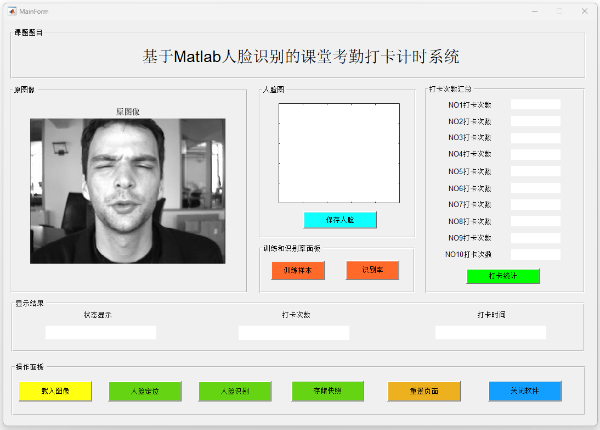Select the NO10打卡次数 count field
The image size is (600, 430).
536,254
